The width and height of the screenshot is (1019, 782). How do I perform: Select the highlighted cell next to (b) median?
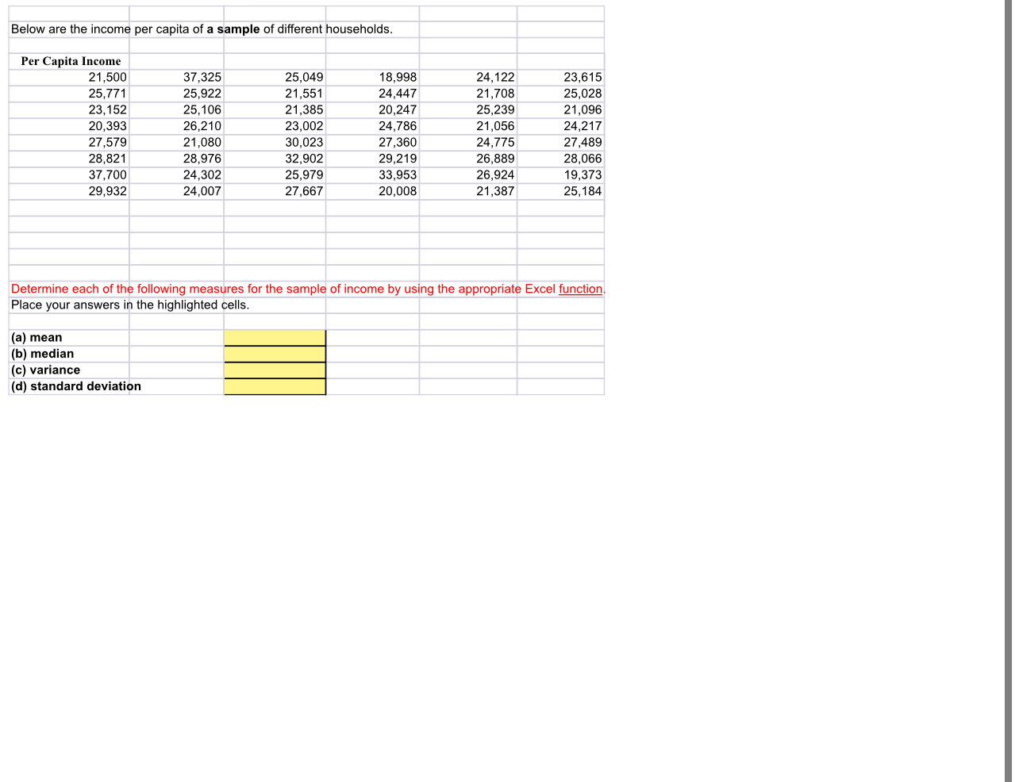pyautogui.click(x=275, y=354)
